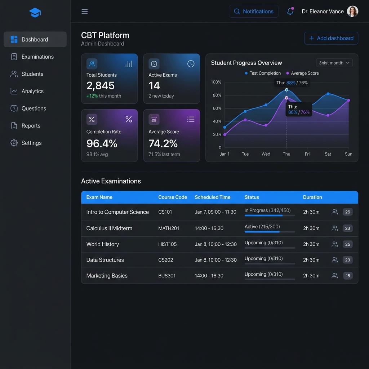Click the In Progress (342/450) progress bar
This screenshot has height=369, width=369.
(x=270, y=215)
